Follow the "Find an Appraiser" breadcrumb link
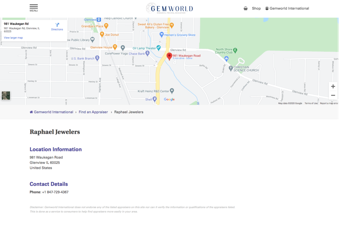 coord(93,112)
